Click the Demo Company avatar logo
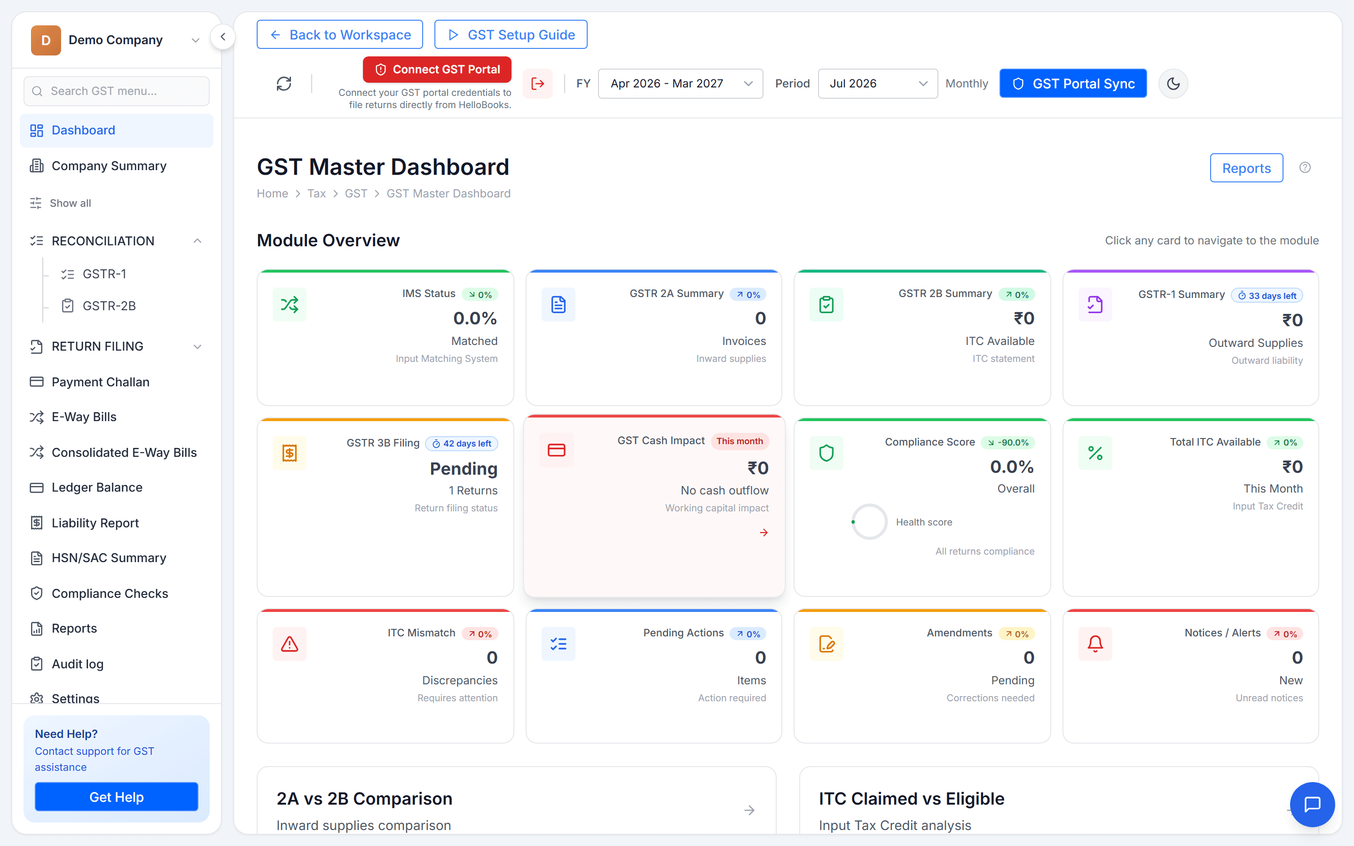Screen dimensions: 1354x846 [46, 40]
